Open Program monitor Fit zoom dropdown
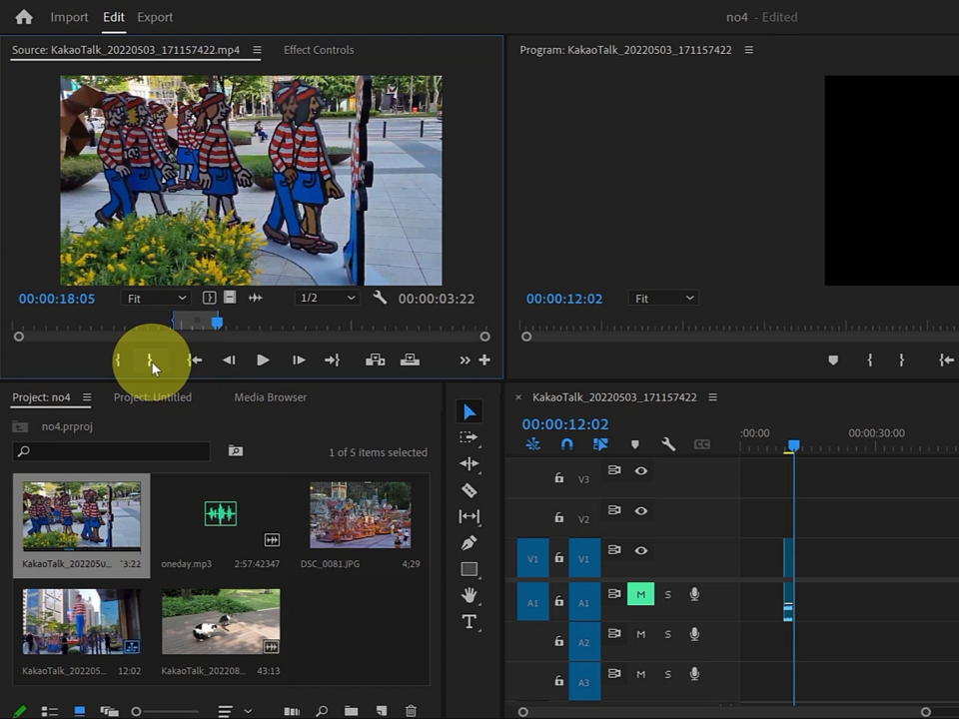 (x=663, y=298)
